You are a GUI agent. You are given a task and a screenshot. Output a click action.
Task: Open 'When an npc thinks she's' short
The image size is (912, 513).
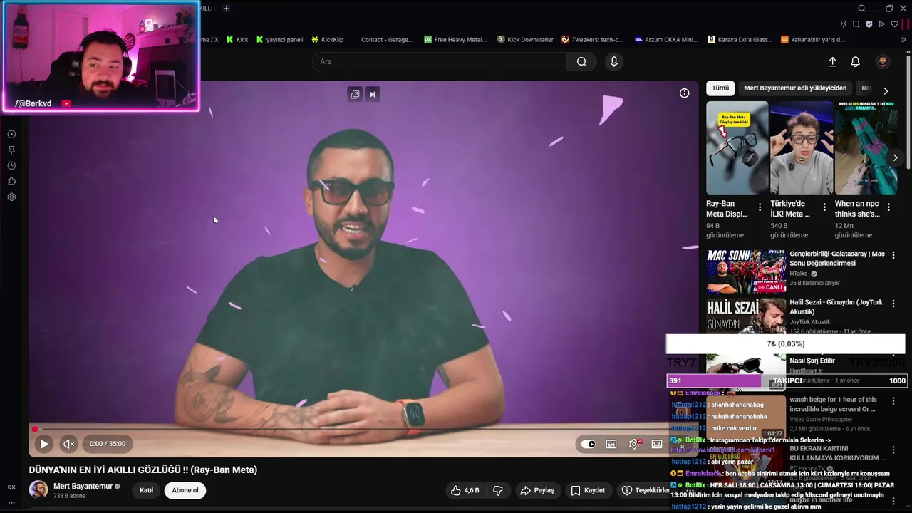point(865,147)
